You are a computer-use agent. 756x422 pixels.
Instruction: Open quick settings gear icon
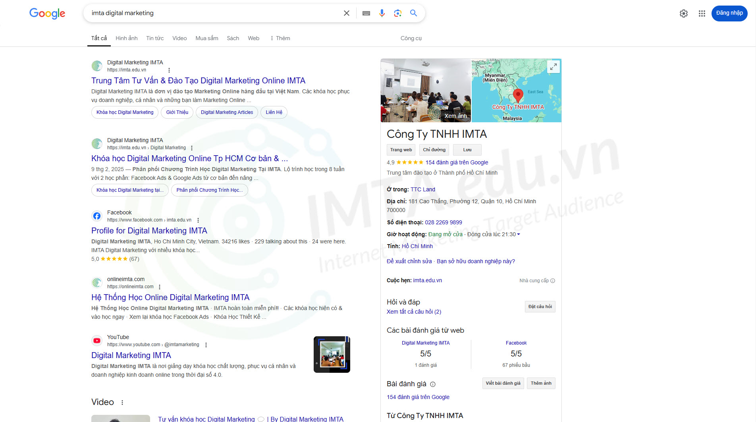point(684,13)
